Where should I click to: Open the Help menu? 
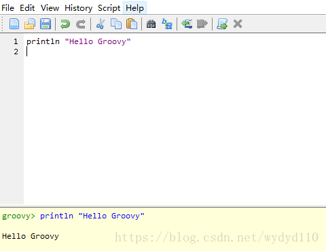135,8
